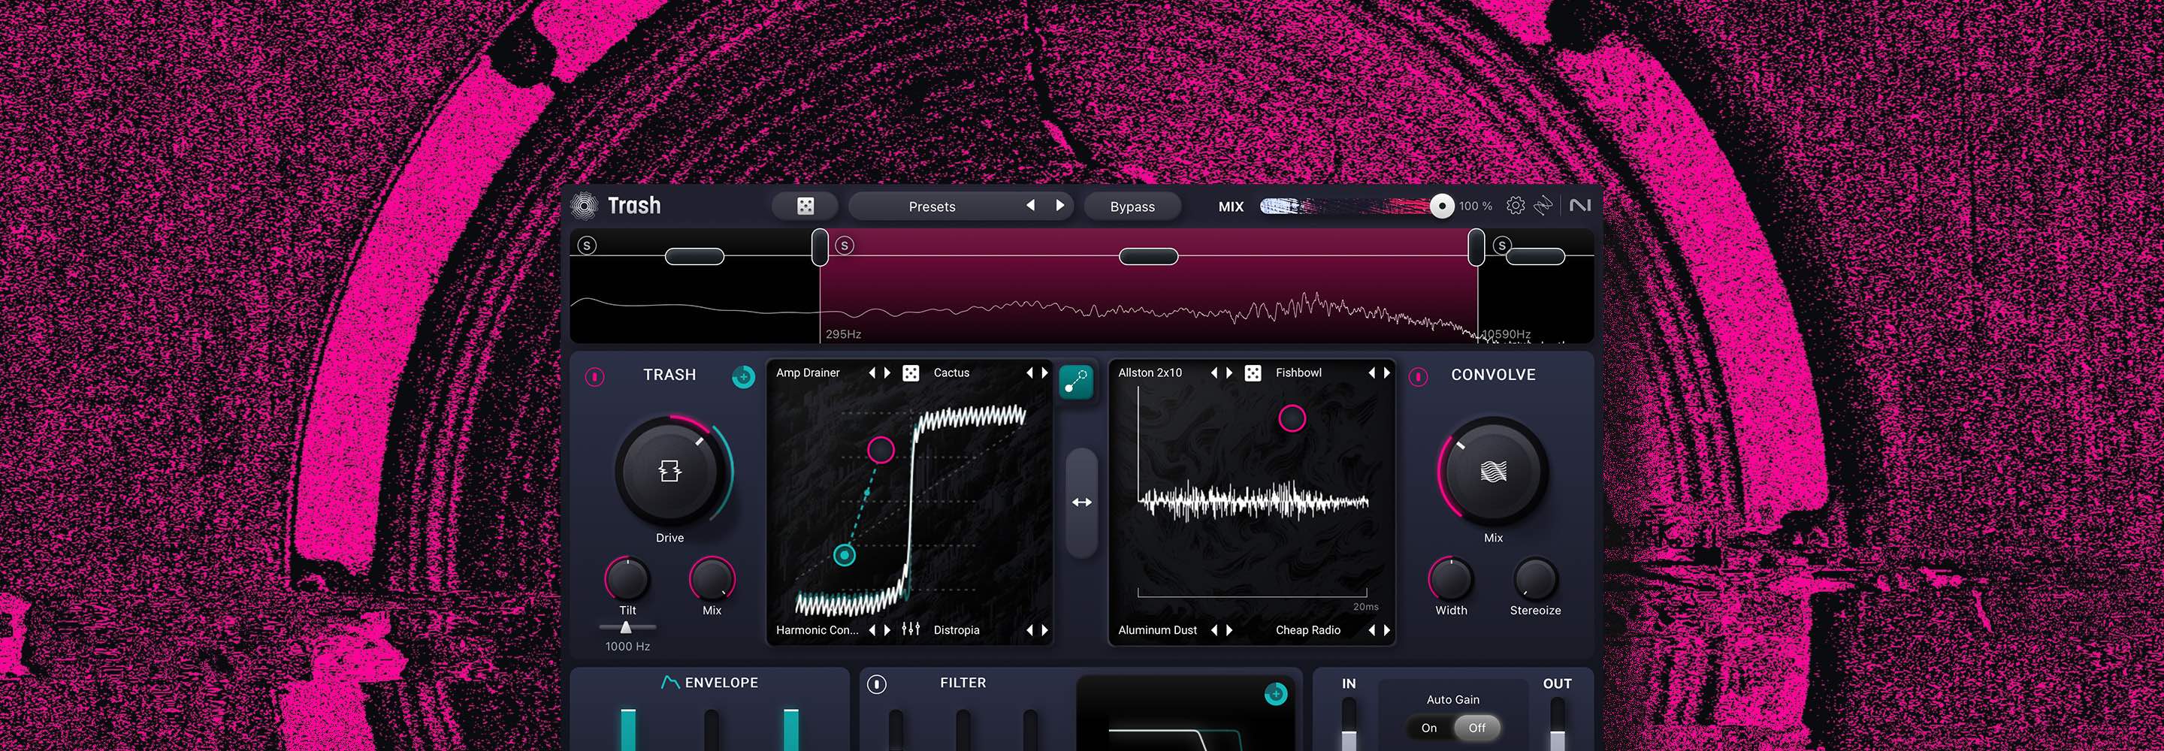The height and width of the screenshot is (751, 2164).
Task: Click the pink XY pad node in Trash
Action: 881,449
